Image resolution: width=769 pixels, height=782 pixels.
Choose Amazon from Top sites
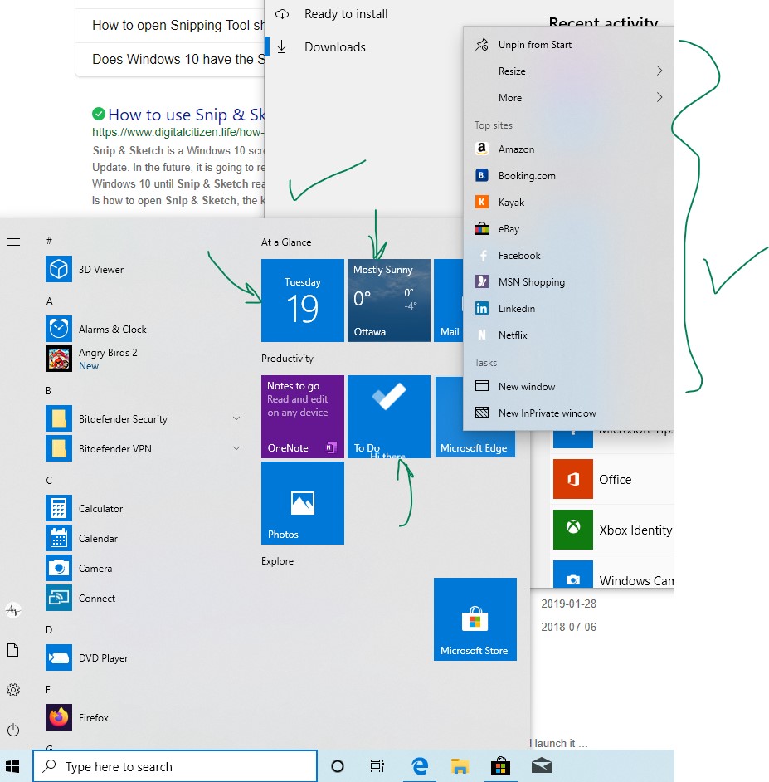coord(568,149)
